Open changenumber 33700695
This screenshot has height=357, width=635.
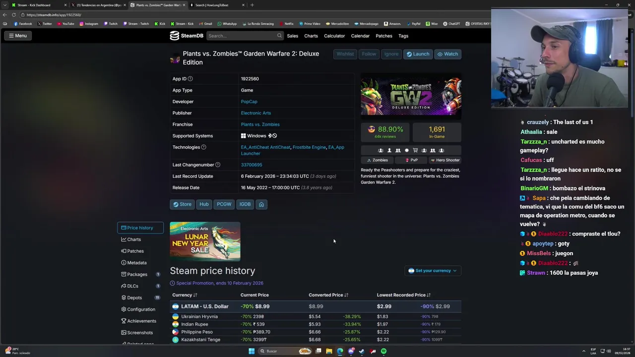[x=252, y=165]
